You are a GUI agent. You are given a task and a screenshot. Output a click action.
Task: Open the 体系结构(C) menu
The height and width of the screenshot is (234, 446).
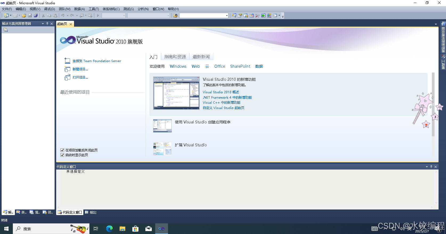click(x=111, y=9)
